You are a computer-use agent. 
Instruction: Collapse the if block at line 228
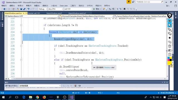pos(21,46)
